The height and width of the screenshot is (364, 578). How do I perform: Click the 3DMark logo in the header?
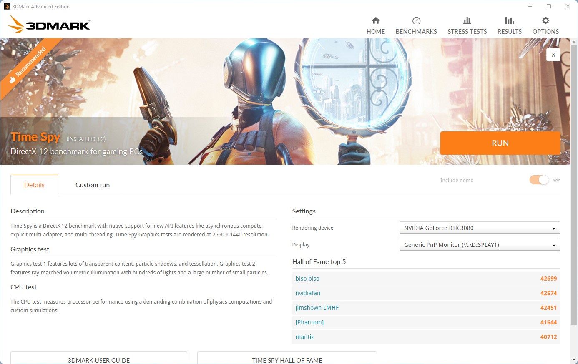49,25
